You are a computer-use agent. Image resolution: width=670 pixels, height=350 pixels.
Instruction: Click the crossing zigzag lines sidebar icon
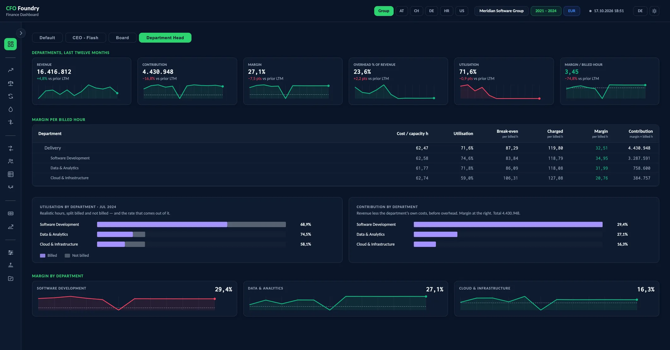pos(10,187)
